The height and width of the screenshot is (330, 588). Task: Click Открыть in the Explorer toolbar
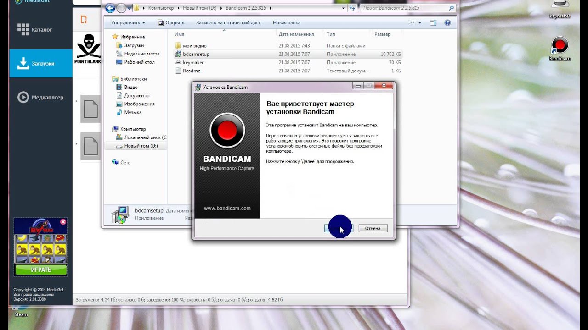[171, 22]
